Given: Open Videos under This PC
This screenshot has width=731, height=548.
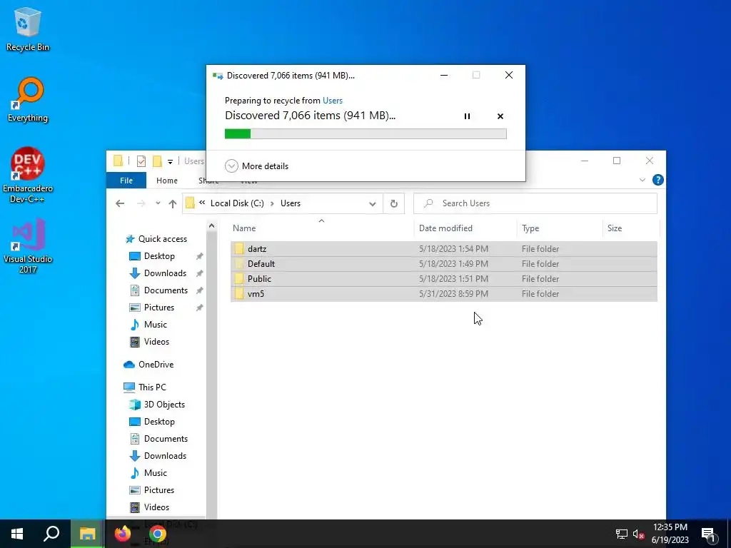Looking at the screenshot, I should tap(156, 507).
